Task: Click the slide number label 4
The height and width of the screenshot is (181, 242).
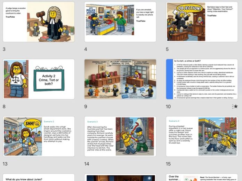Action: (x=86, y=49)
